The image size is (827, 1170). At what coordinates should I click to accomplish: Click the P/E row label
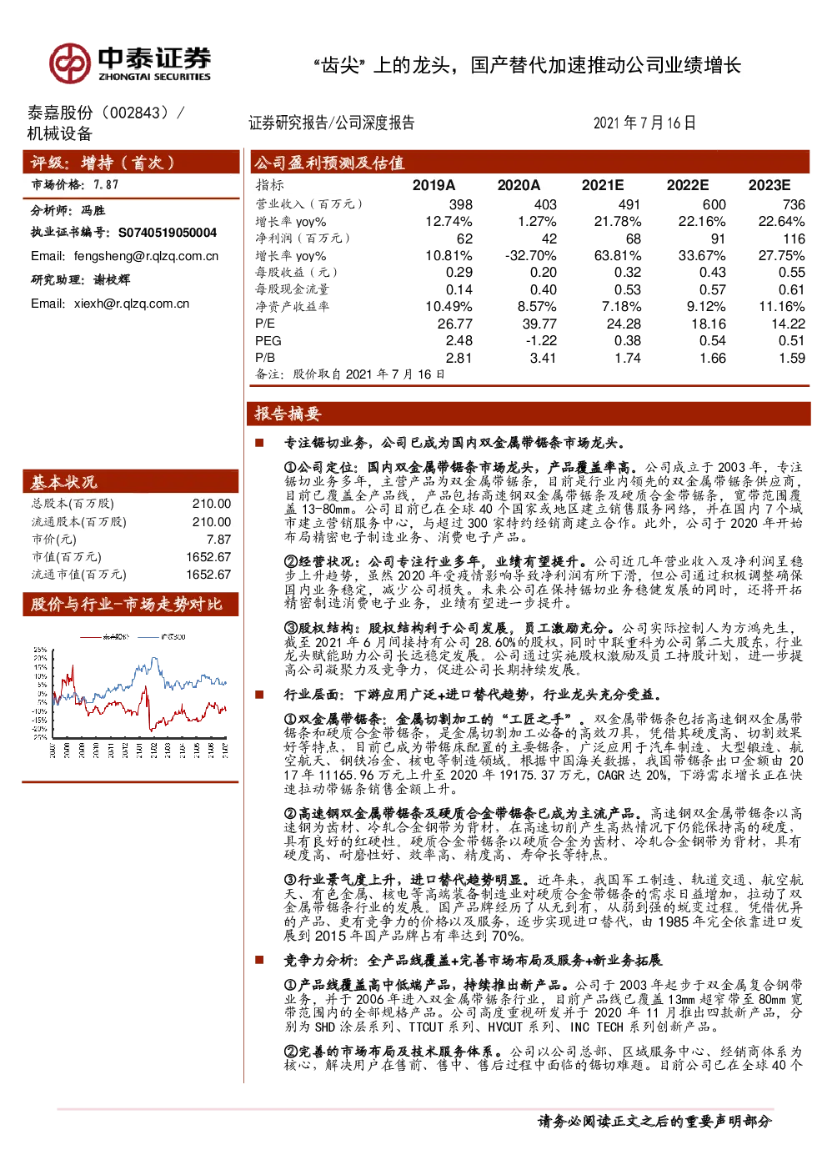coord(265,324)
